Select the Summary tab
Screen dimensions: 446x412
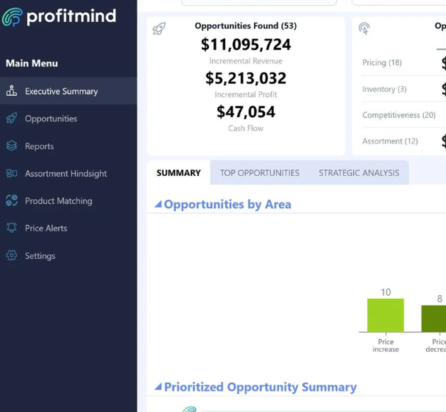(x=178, y=173)
